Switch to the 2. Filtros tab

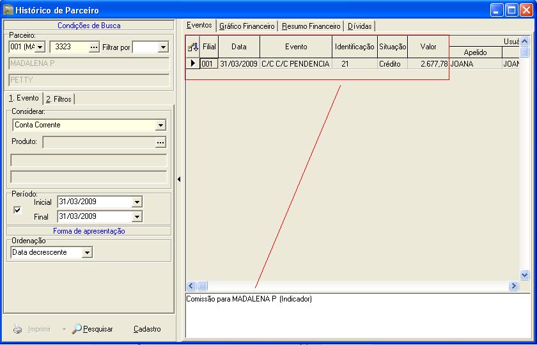(59, 99)
